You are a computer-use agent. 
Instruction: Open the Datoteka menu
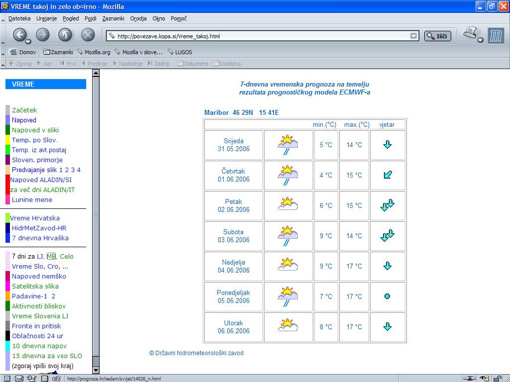click(19, 18)
